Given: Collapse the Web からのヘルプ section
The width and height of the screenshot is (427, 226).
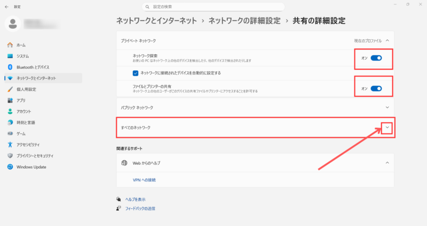Looking at the screenshot, I should point(388,163).
